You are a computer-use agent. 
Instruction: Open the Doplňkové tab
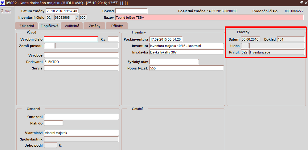[x=50, y=26]
